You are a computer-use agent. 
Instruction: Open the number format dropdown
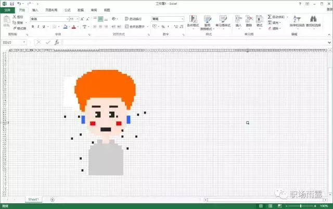click(182, 19)
